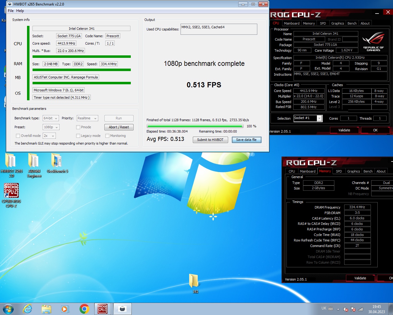This screenshot has height=315, width=393.
Task: Switch to SPD tab in bottom CPU-Z window
Action: 339,171
